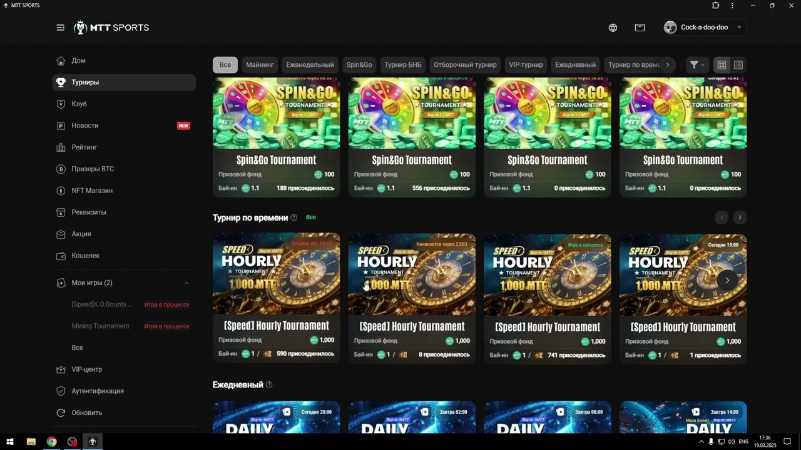This screenshot has height=450, width=801.
Task: Select the Ежедневный filter tab
Action: pyautogui.click(x=575, y=65)
